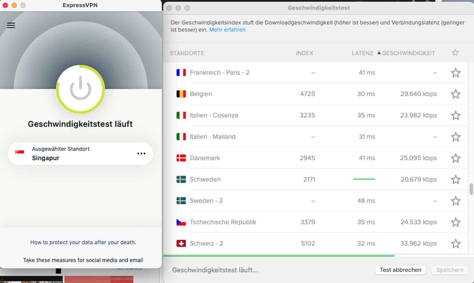Star the Italien - Cosenza location
The height and width of the screenshot is (283, 474).
[x=455, y=115]
